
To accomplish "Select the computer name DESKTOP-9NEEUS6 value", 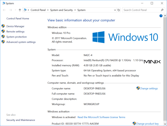I will 94,88.
